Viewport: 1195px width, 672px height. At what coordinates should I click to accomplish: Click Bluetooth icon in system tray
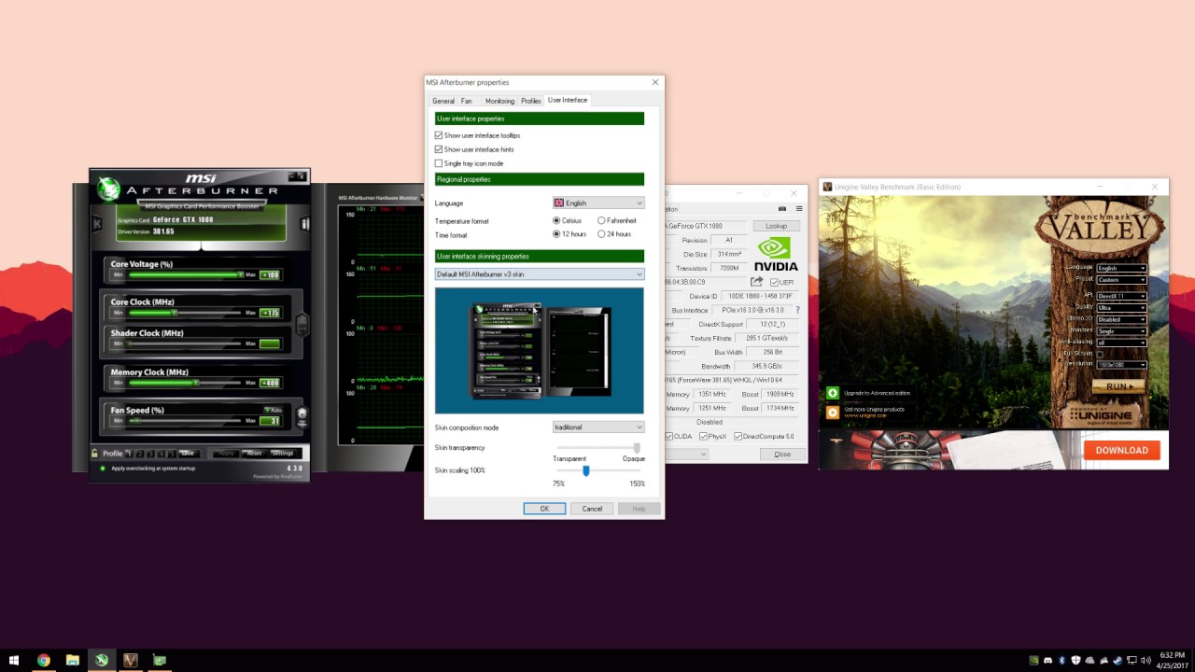[x=1061, y=661]
